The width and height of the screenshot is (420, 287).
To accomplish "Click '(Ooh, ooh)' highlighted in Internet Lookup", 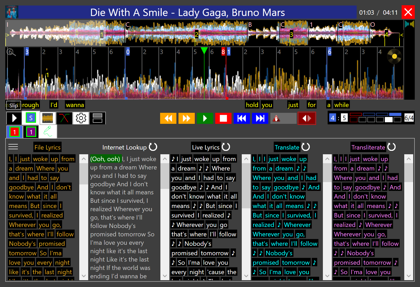I will click(105, 159).
